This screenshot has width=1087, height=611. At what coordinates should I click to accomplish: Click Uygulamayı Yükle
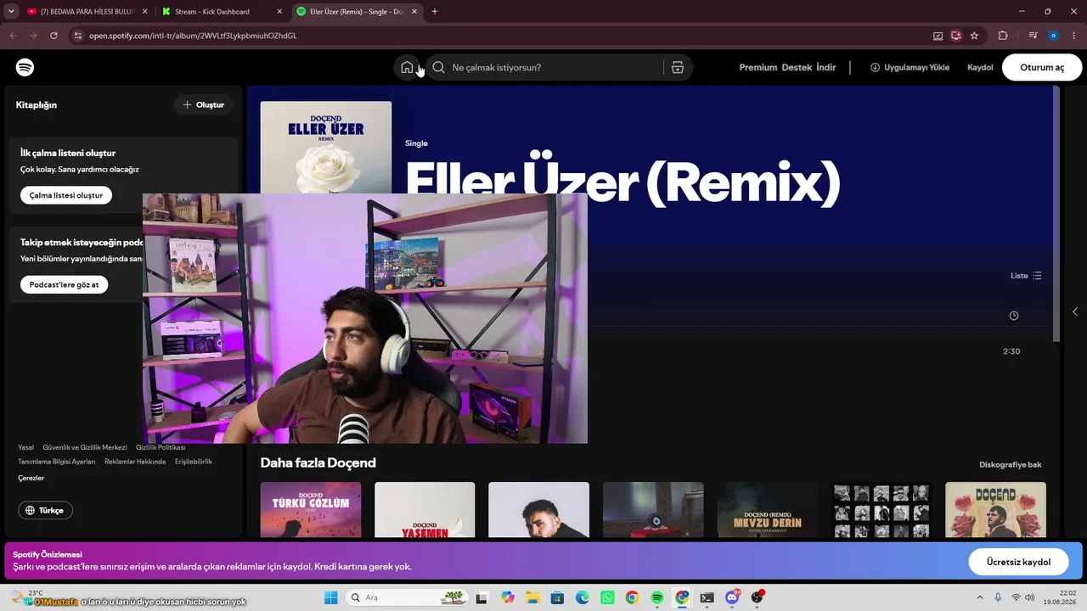pos(910,67)
